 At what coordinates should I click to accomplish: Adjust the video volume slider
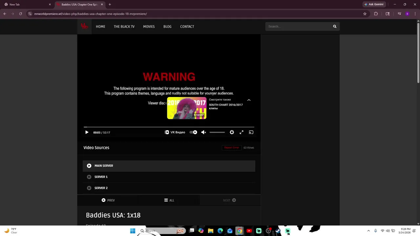point(217,132)
